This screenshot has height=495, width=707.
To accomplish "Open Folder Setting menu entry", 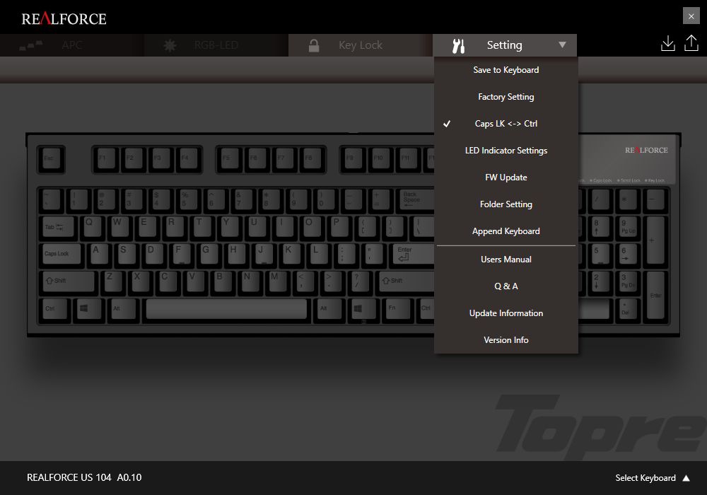I will [506, 204].
